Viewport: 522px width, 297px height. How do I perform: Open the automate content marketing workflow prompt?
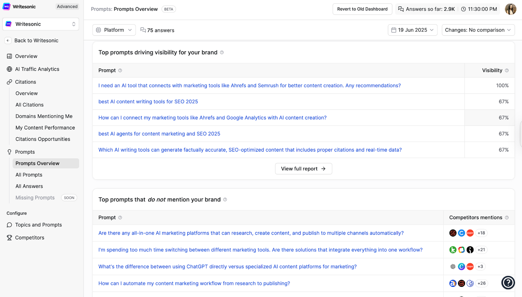coord(194,283)
